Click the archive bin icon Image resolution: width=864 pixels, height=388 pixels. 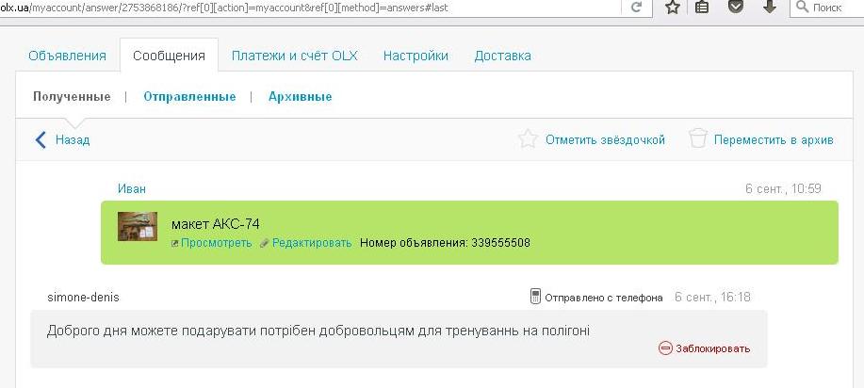click(697, 138)
